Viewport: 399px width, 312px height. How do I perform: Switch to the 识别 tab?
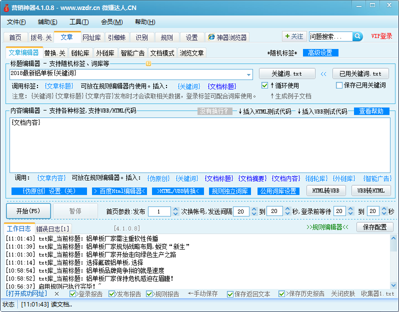click(141, 37)
